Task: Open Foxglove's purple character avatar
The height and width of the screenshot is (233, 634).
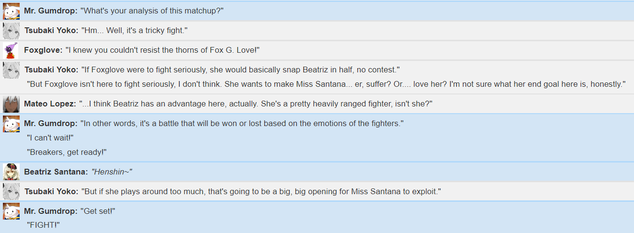Action: (x=12, y=50)
